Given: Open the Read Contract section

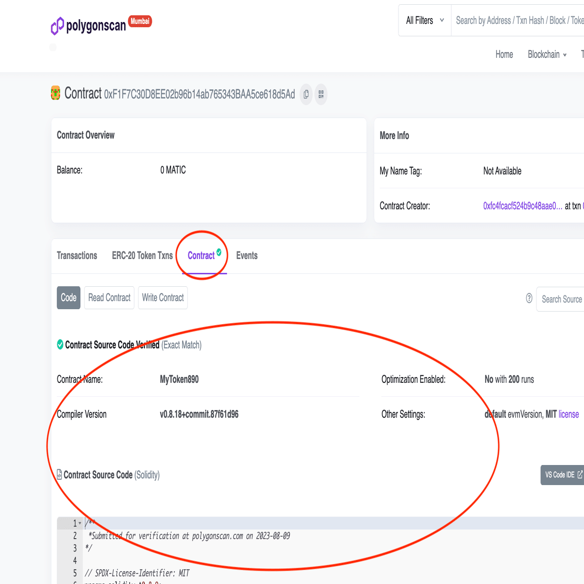Looking at the screenshot, I should click(x=109, y=298).
